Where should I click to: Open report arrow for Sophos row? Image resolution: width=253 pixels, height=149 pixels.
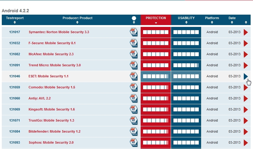[246, 143]
